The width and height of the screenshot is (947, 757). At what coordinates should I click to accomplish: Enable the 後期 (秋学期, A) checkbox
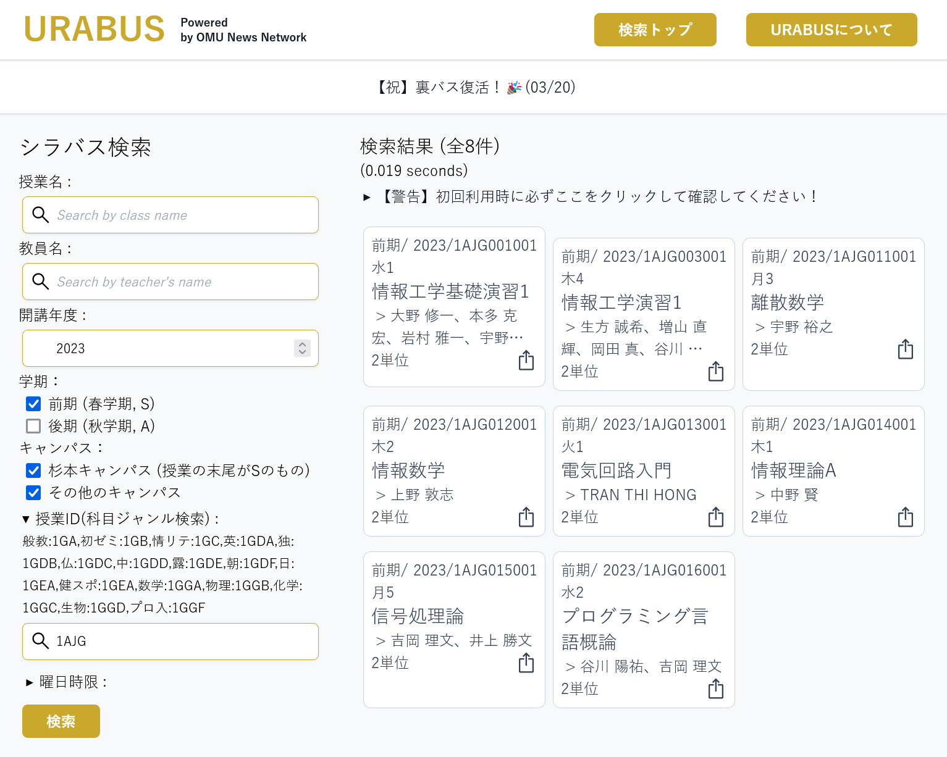[x=33, y=426]
